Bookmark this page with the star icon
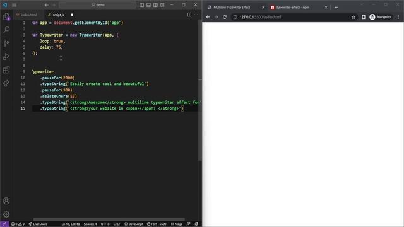Viewport: 404px width, 227px height. click(x=353, y=17)
